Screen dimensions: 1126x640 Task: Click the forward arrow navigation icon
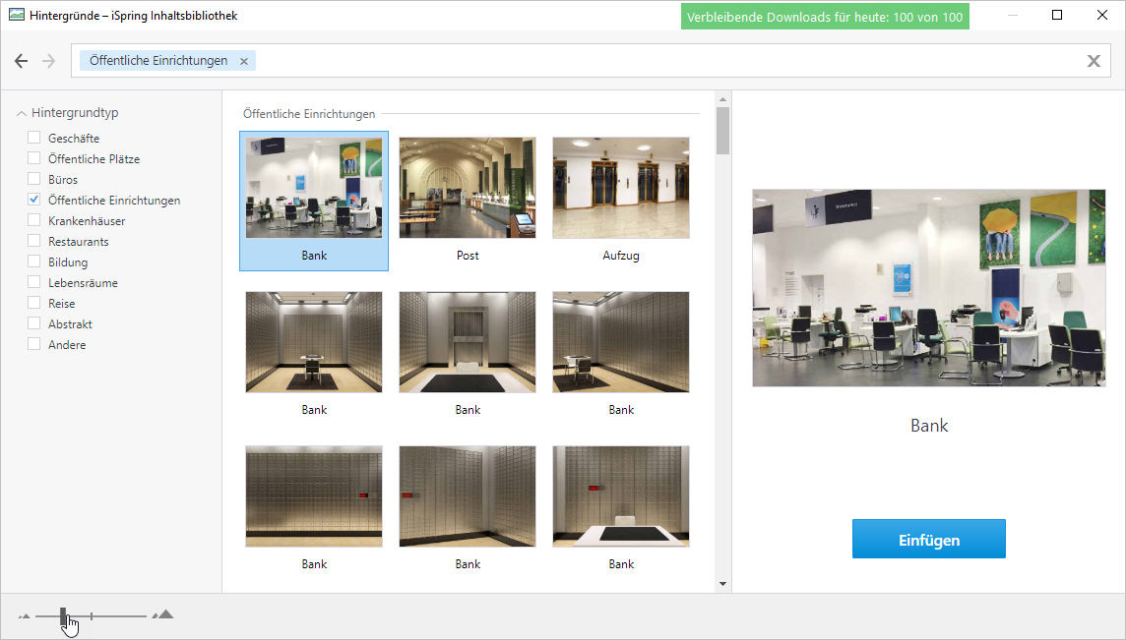49,61
